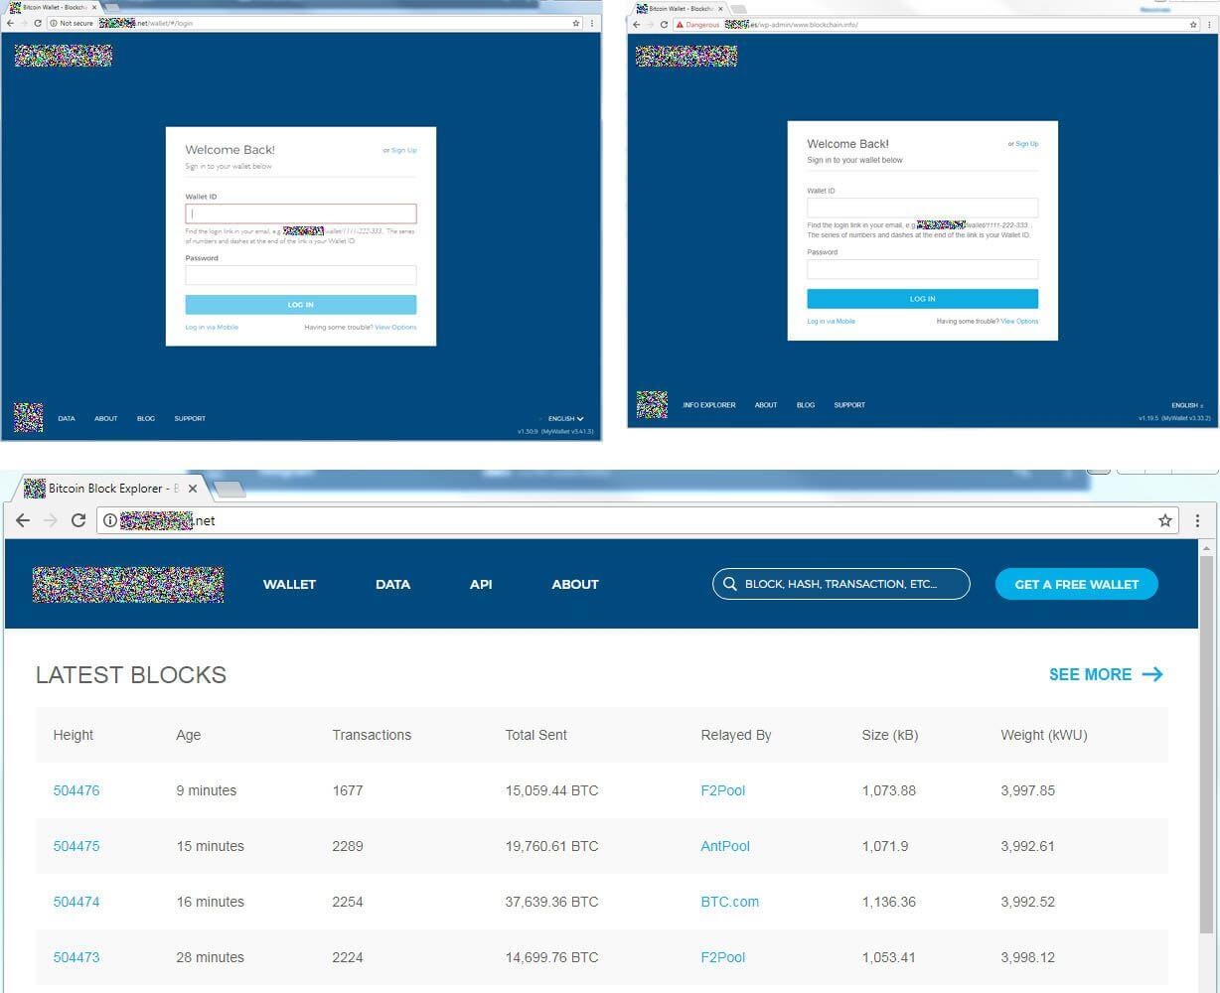Close the Bitcoin Block Explorer tab
The width and height of the screenshot is (1220, 993).
(x=193, y=489)
